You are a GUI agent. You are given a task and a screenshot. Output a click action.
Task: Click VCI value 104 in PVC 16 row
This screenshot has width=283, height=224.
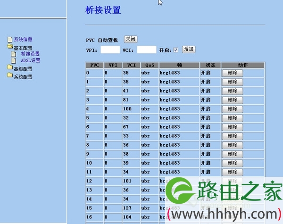[127, 217]
